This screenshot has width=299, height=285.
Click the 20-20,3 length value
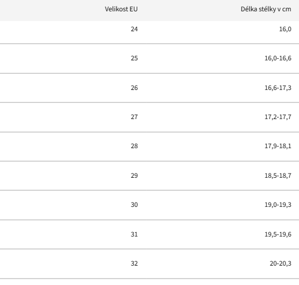click(x=281, y=263)
